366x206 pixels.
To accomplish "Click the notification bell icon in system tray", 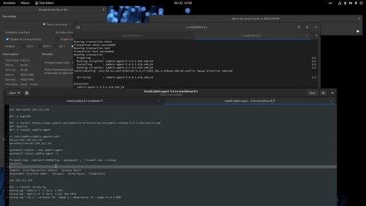I will pyautogui.click(x=345, y=3).
